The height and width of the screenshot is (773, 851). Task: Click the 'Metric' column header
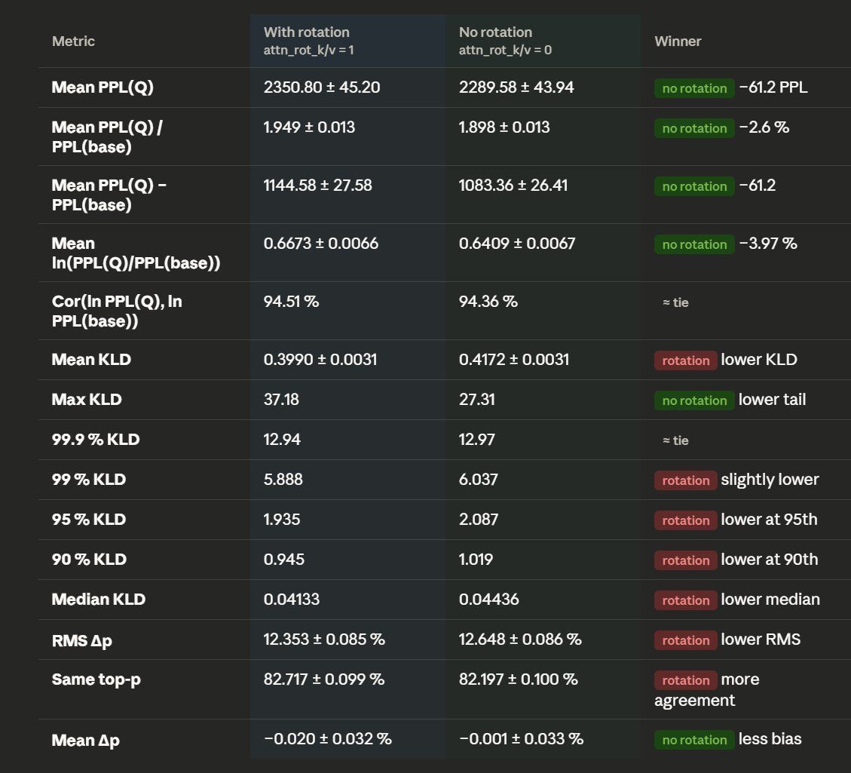coord(73,41)
